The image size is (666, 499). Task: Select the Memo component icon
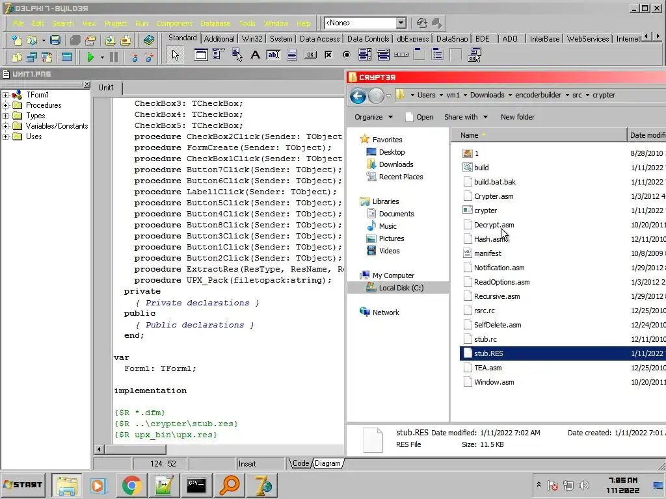click(x=292, y=55)
